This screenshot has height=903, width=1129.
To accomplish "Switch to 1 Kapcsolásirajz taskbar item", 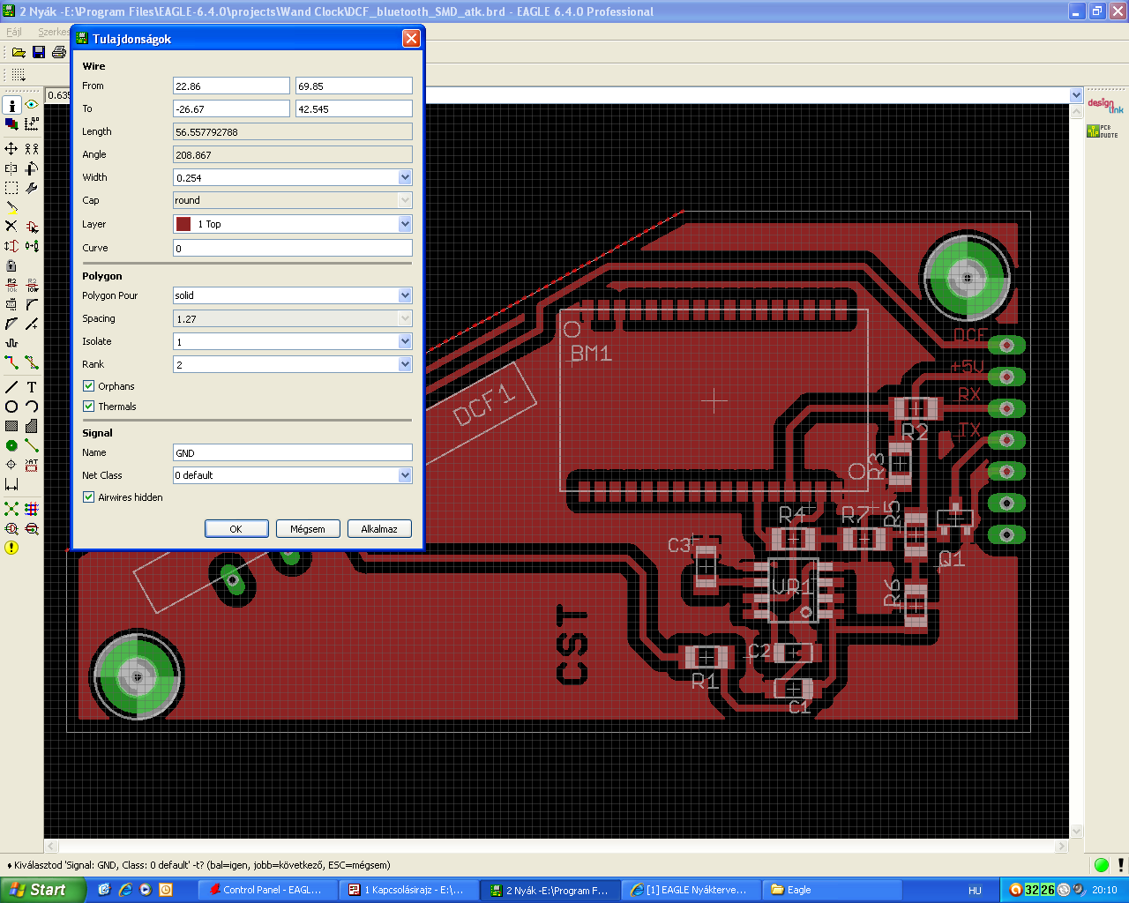I will (x=409, y=890).
